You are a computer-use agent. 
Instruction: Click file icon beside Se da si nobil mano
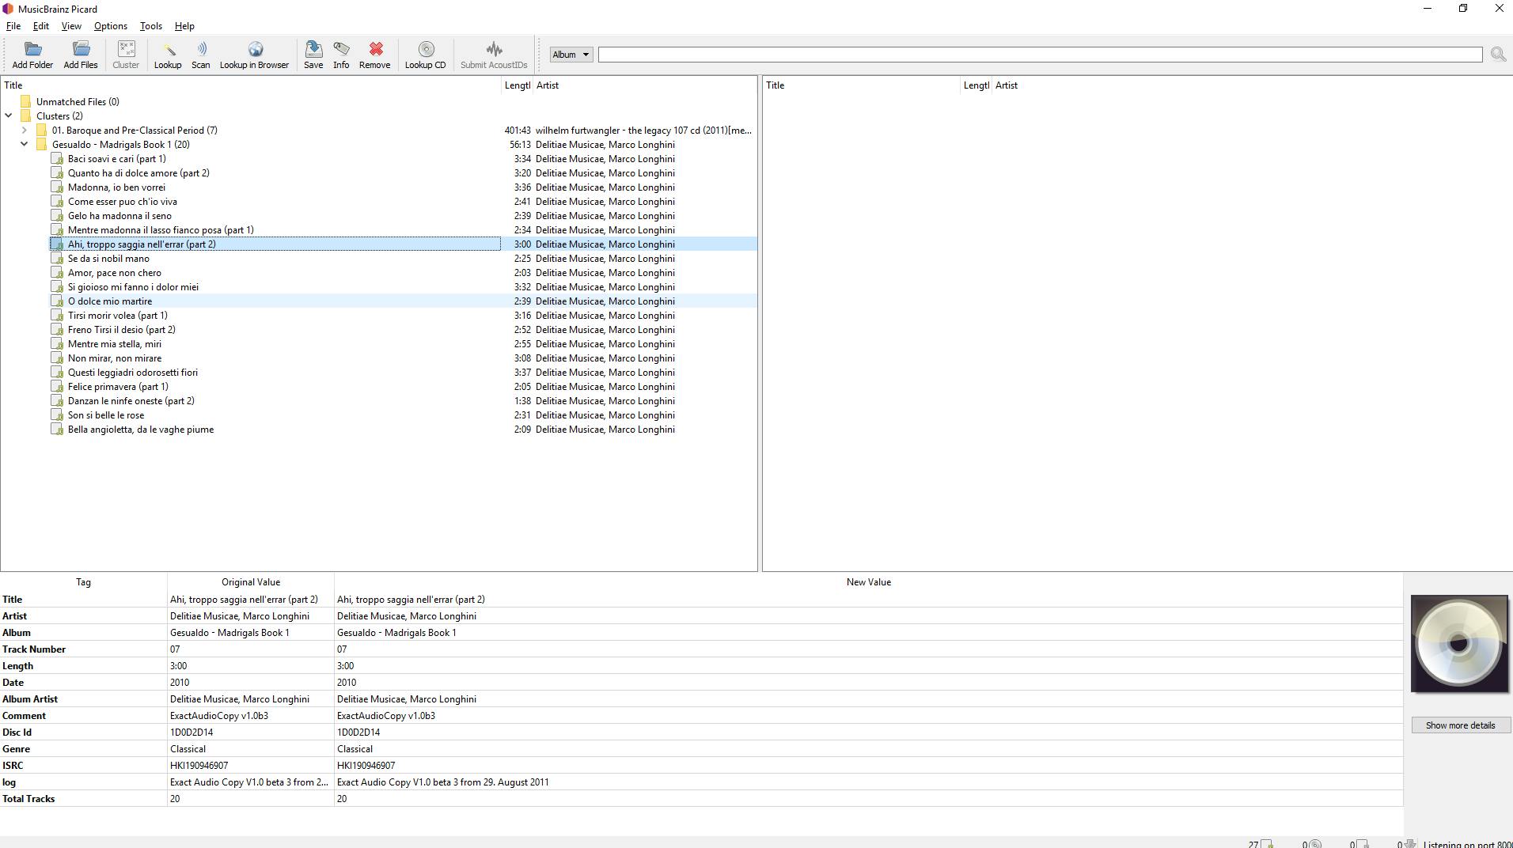(x=57, y=258)
